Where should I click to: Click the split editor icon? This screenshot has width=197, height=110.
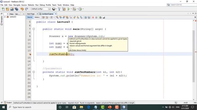195,17
